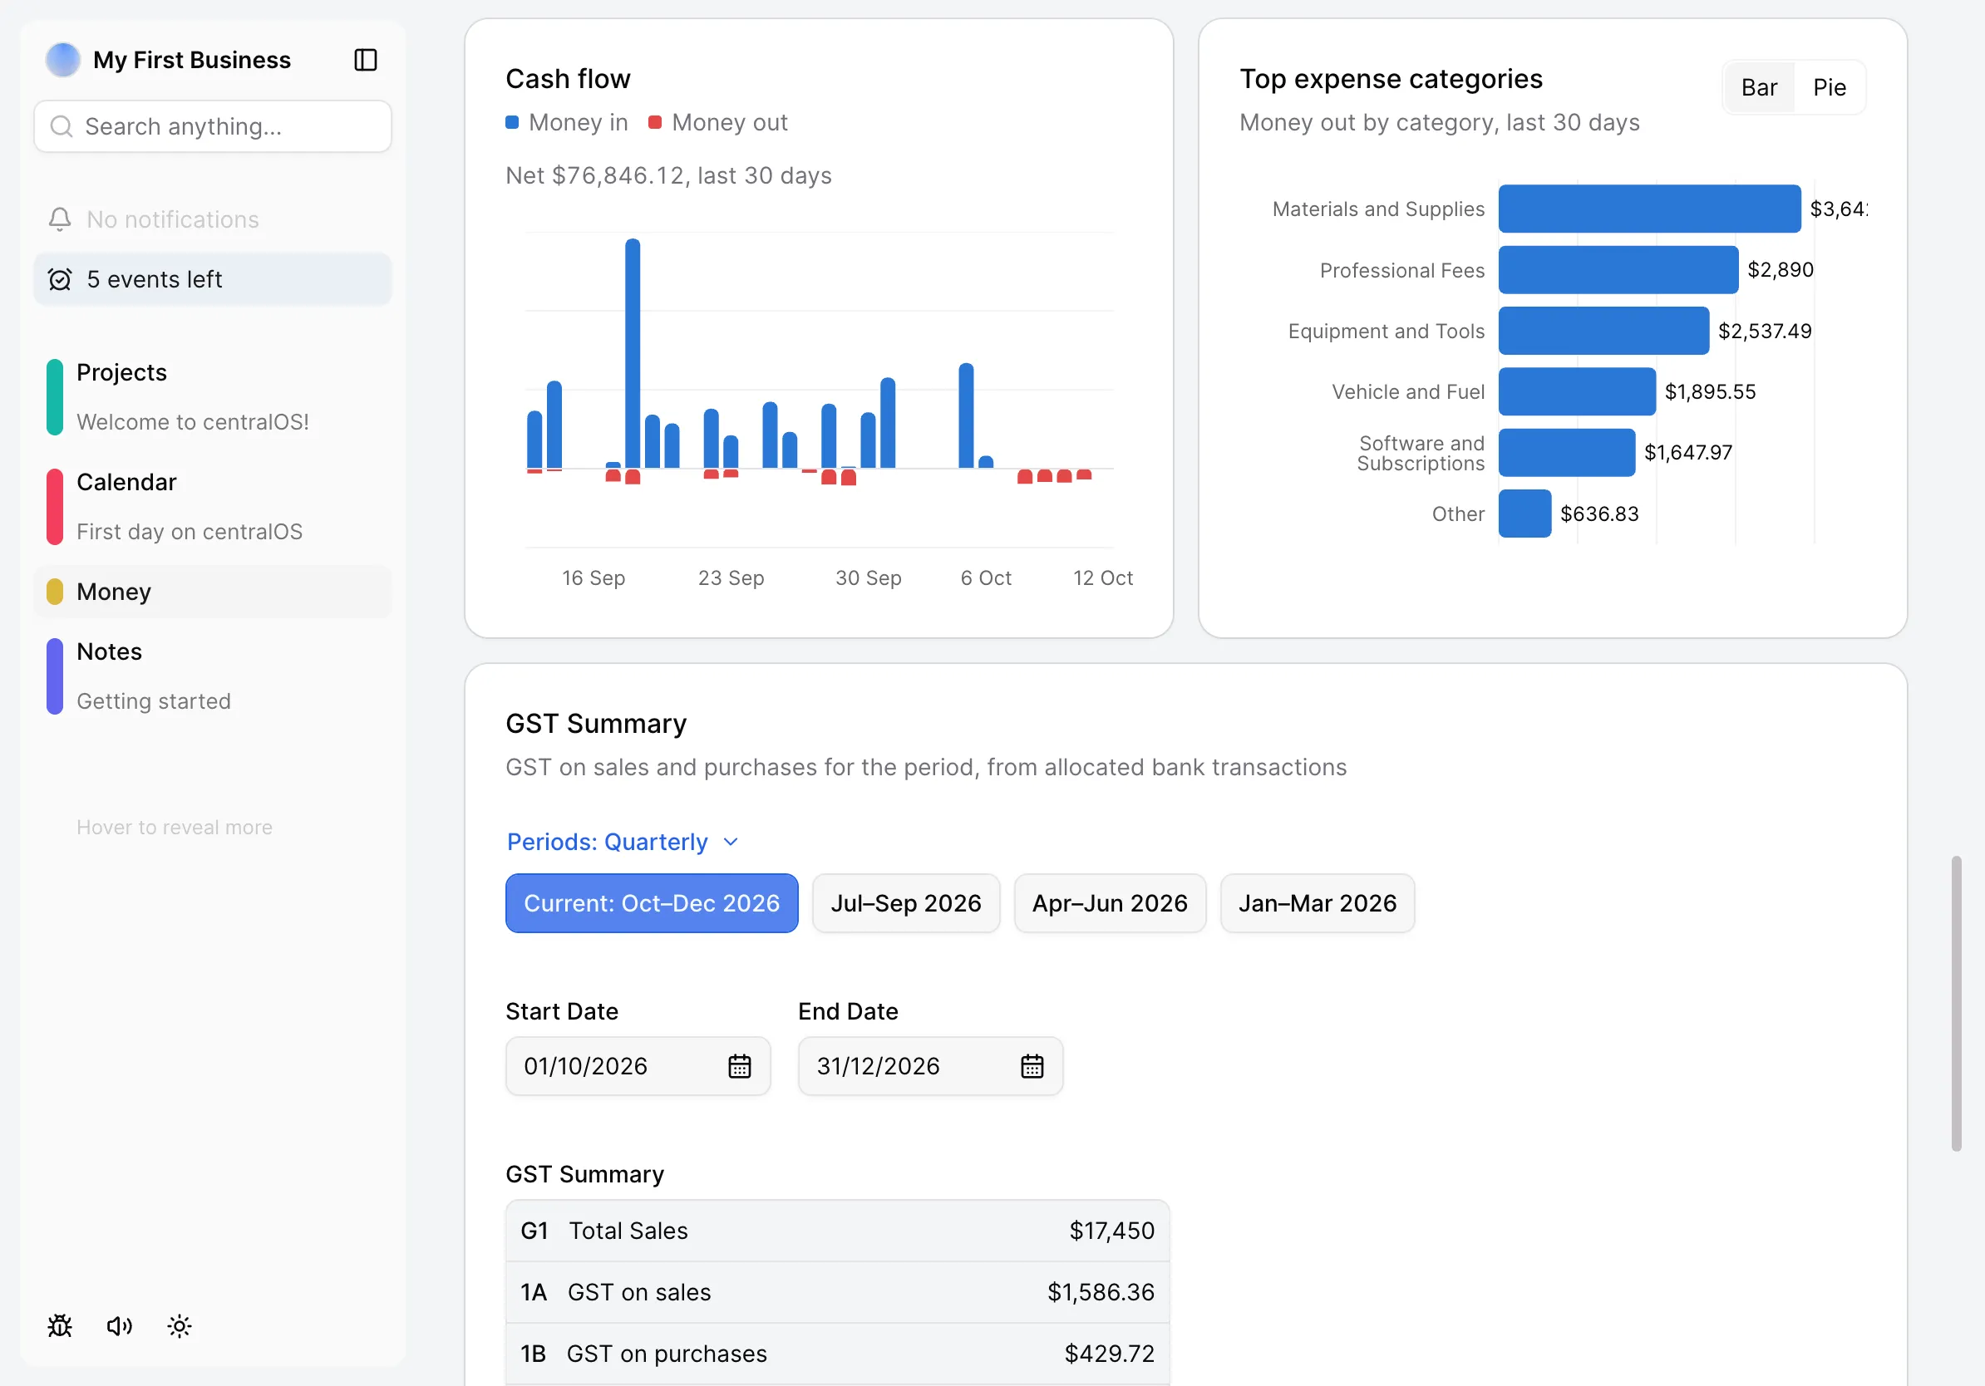
Task: Toggle sound with the speaker icon
Action: (x=120, y=1325)
